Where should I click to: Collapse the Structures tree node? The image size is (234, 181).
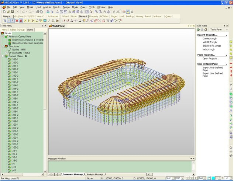(3, 46)
